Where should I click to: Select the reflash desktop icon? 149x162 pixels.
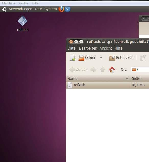tap(23, 24)
